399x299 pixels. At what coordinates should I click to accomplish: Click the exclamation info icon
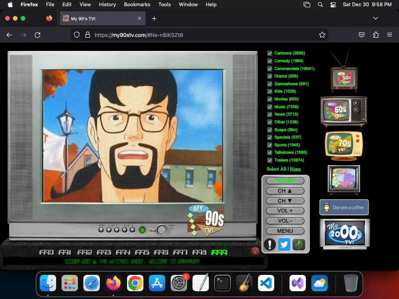(x=270, y=244)
